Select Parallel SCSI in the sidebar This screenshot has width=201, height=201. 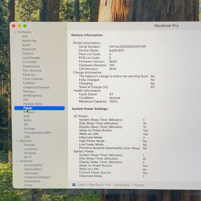tap(32, 104)
